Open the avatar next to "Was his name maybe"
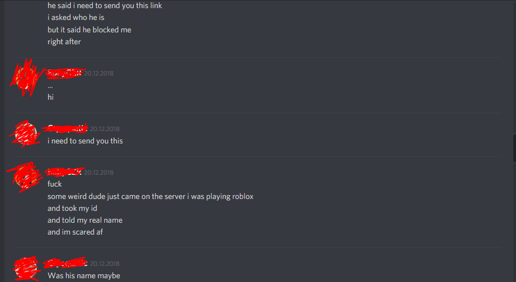The image size is (516, 282). tap(26, 269)
